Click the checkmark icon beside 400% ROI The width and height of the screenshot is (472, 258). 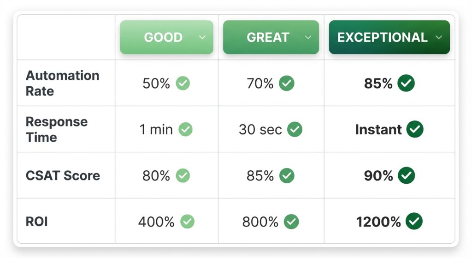click(x=187, y=222)
